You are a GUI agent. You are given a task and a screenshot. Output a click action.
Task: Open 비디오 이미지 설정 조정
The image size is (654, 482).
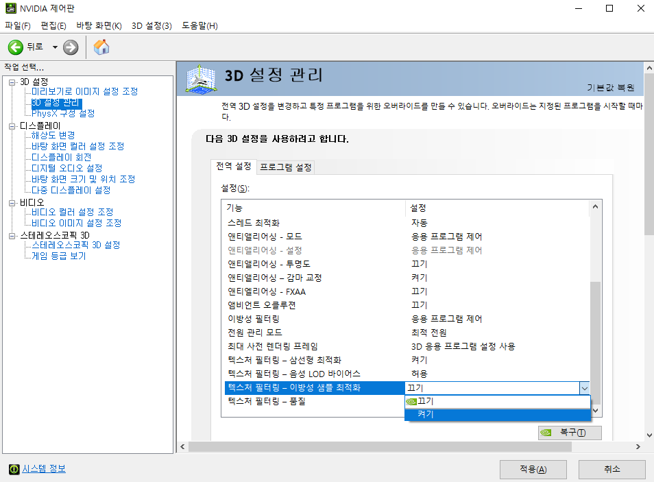(x=76, y=224)
